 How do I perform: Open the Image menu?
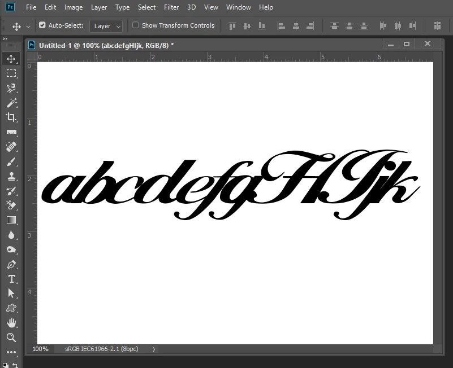tap(74, 7)
